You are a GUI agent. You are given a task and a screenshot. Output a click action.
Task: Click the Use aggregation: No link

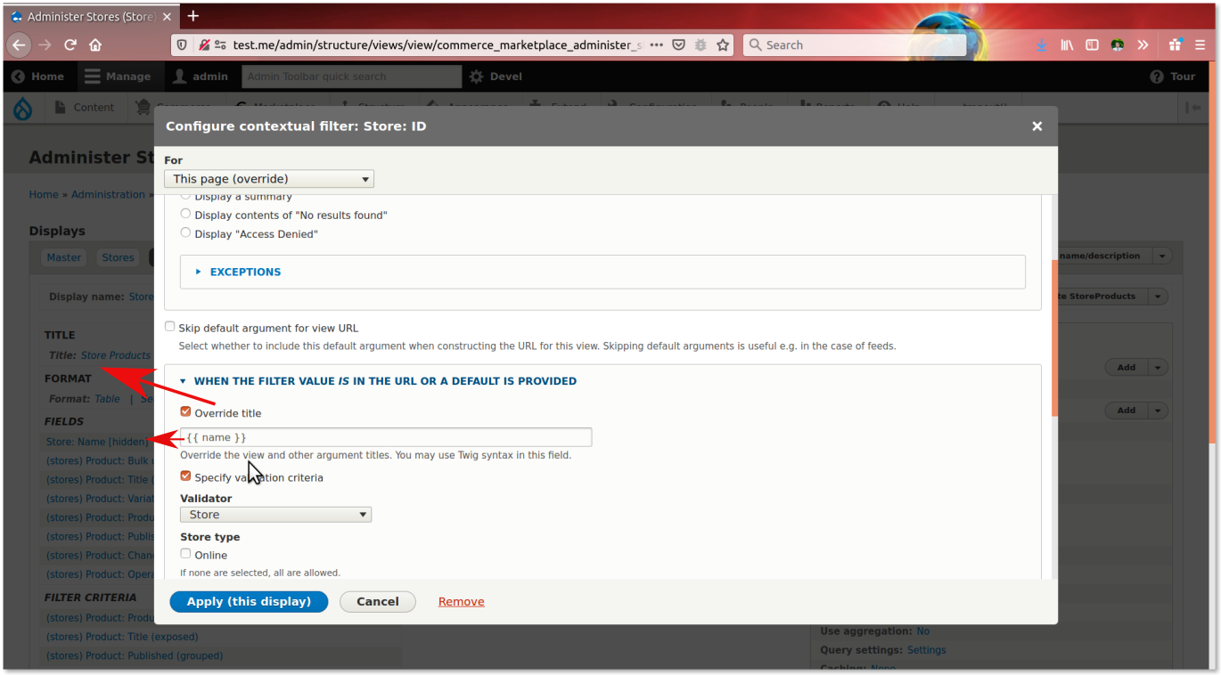pyautogui.click(x=923, y=631)
